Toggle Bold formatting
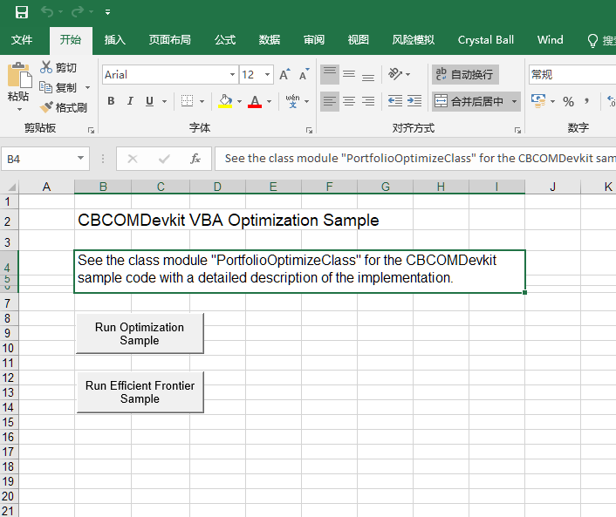 tap(111, 101)
